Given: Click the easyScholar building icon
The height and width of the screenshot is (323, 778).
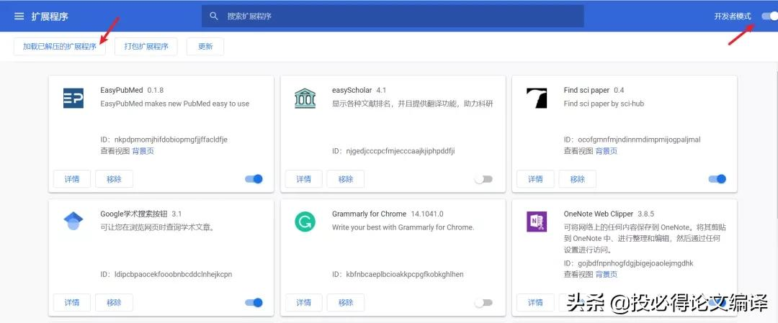Looking at the screenshot, I should [x=305, y=99].
